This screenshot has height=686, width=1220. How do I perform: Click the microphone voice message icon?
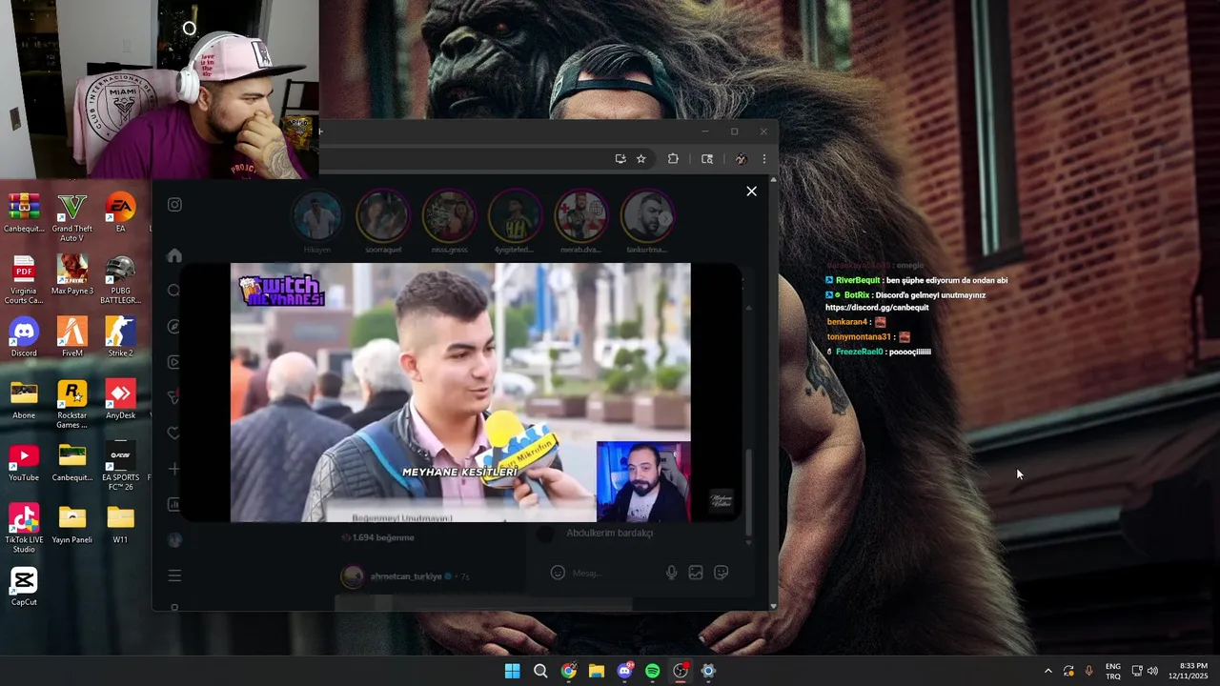pyautogui.click(x=672, y=573)
